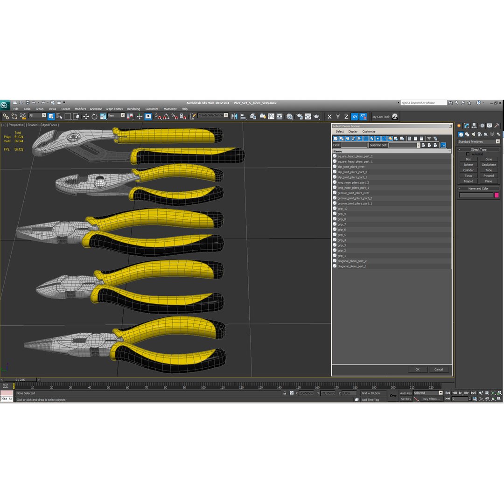Open the Modifiers menu
This screenshot has width=504, height=504.
coord(80,109)
